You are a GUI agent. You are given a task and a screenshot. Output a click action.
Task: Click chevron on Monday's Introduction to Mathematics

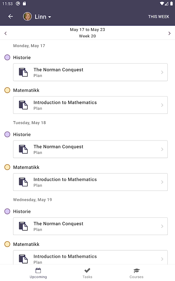tap(162, 105)
